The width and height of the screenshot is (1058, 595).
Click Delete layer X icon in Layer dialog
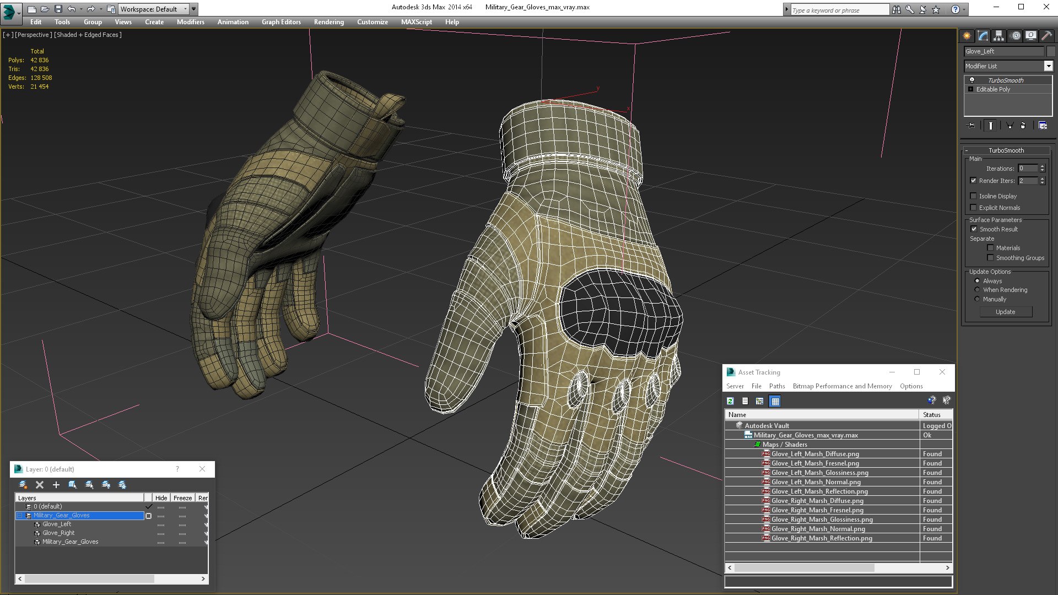(x=40, y=485)
